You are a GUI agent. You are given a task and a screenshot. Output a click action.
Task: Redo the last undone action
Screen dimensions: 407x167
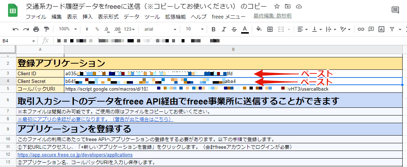(x=26, y=29)
